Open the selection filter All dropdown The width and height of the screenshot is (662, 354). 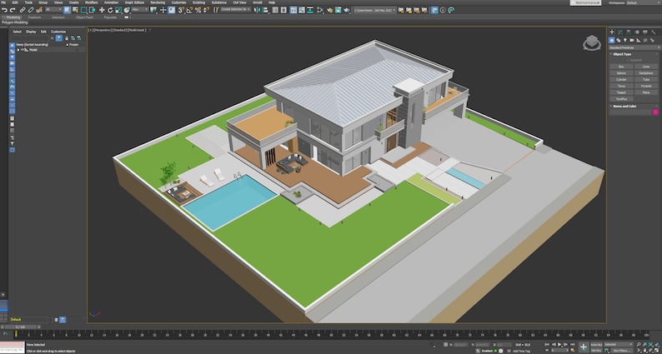click(53, 9)
